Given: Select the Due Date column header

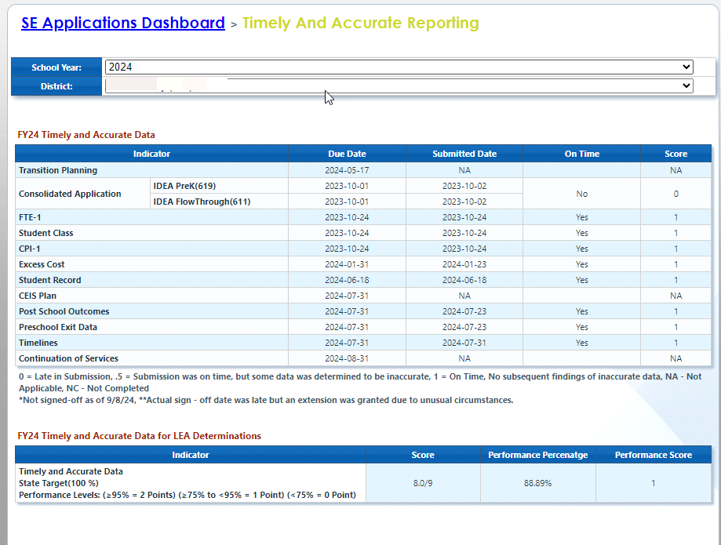Looking at the screenshot, I should click(347, 154).
